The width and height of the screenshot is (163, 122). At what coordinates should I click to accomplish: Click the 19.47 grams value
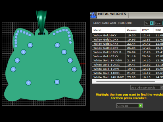tap(131, 65)
